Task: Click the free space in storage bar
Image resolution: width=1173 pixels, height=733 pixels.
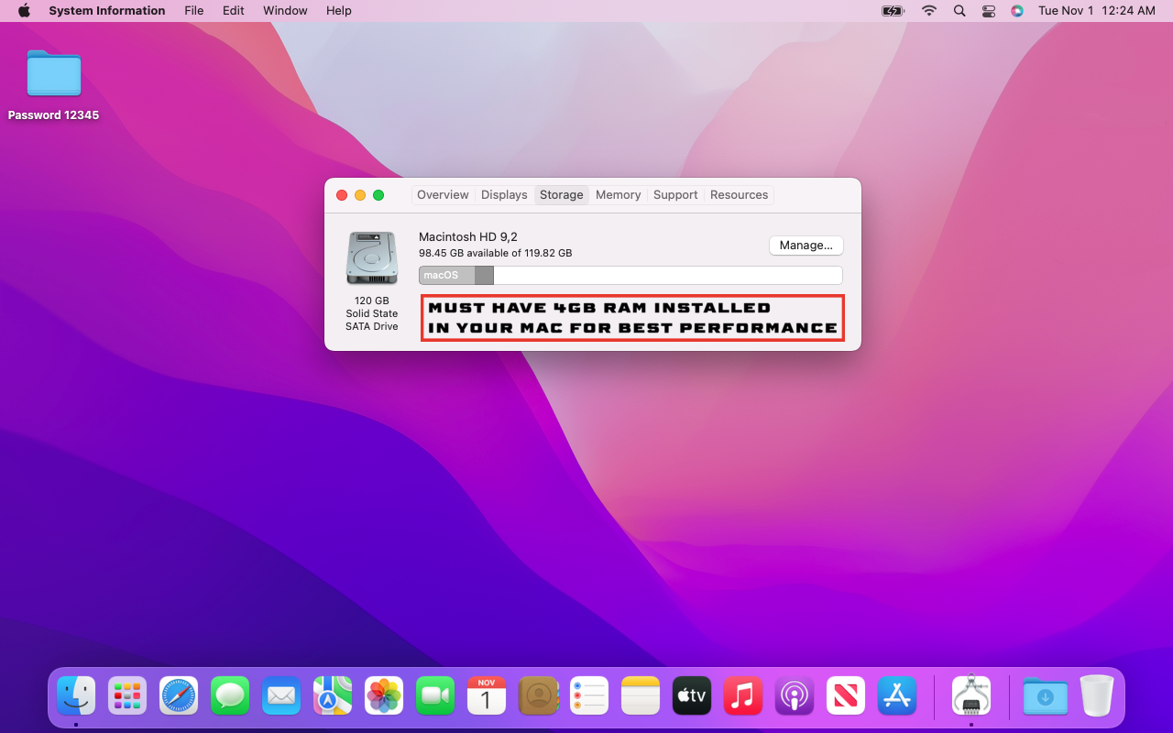Action: coord(667,275)
